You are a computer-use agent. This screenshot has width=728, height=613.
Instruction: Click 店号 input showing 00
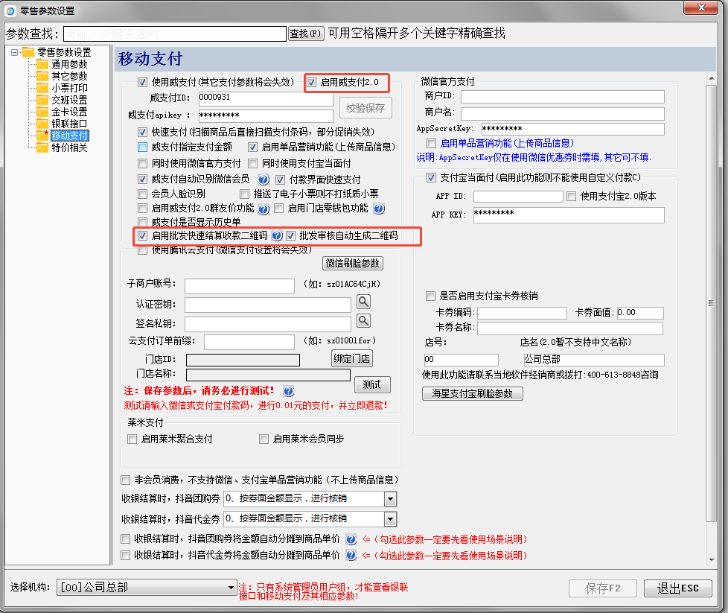[x=461, y=360]
